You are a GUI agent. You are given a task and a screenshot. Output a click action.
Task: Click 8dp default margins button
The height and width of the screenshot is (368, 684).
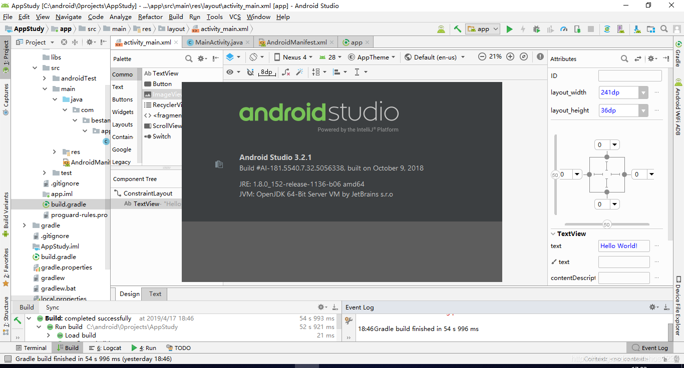point(267,72)
